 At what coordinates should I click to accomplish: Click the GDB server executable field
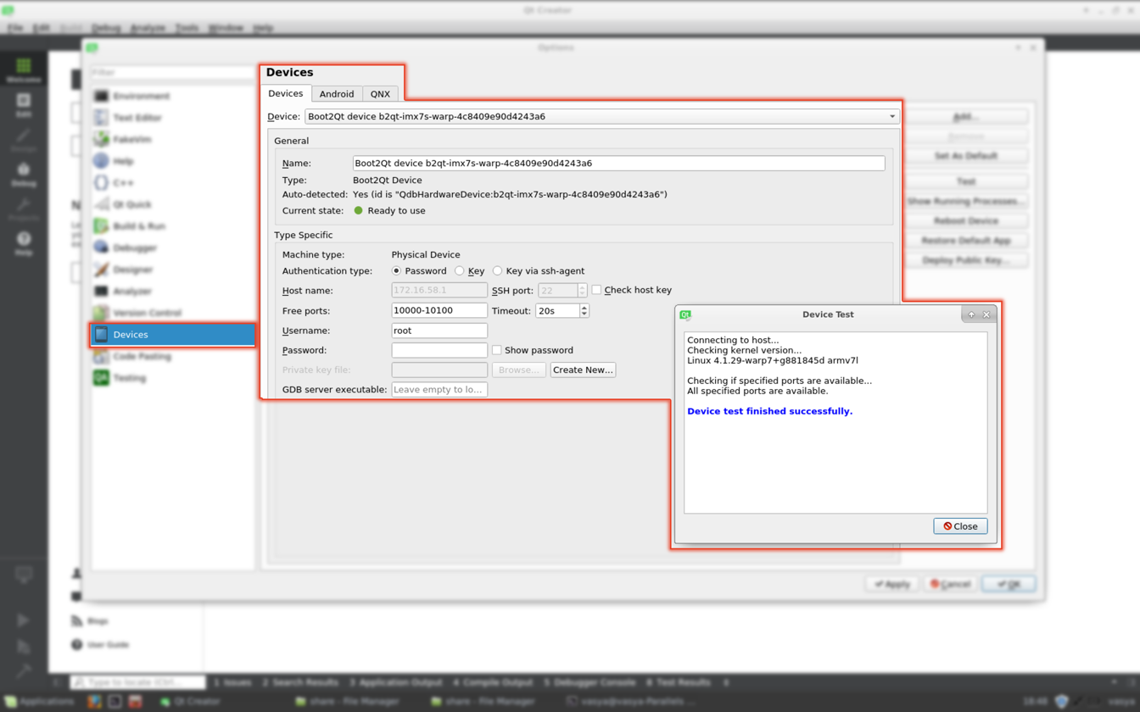tap(439, 390)
